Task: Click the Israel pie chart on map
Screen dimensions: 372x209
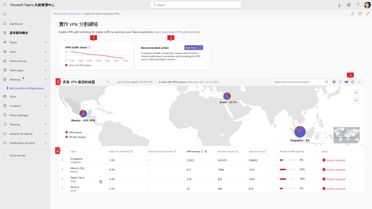Action: [x=227, y=96]
